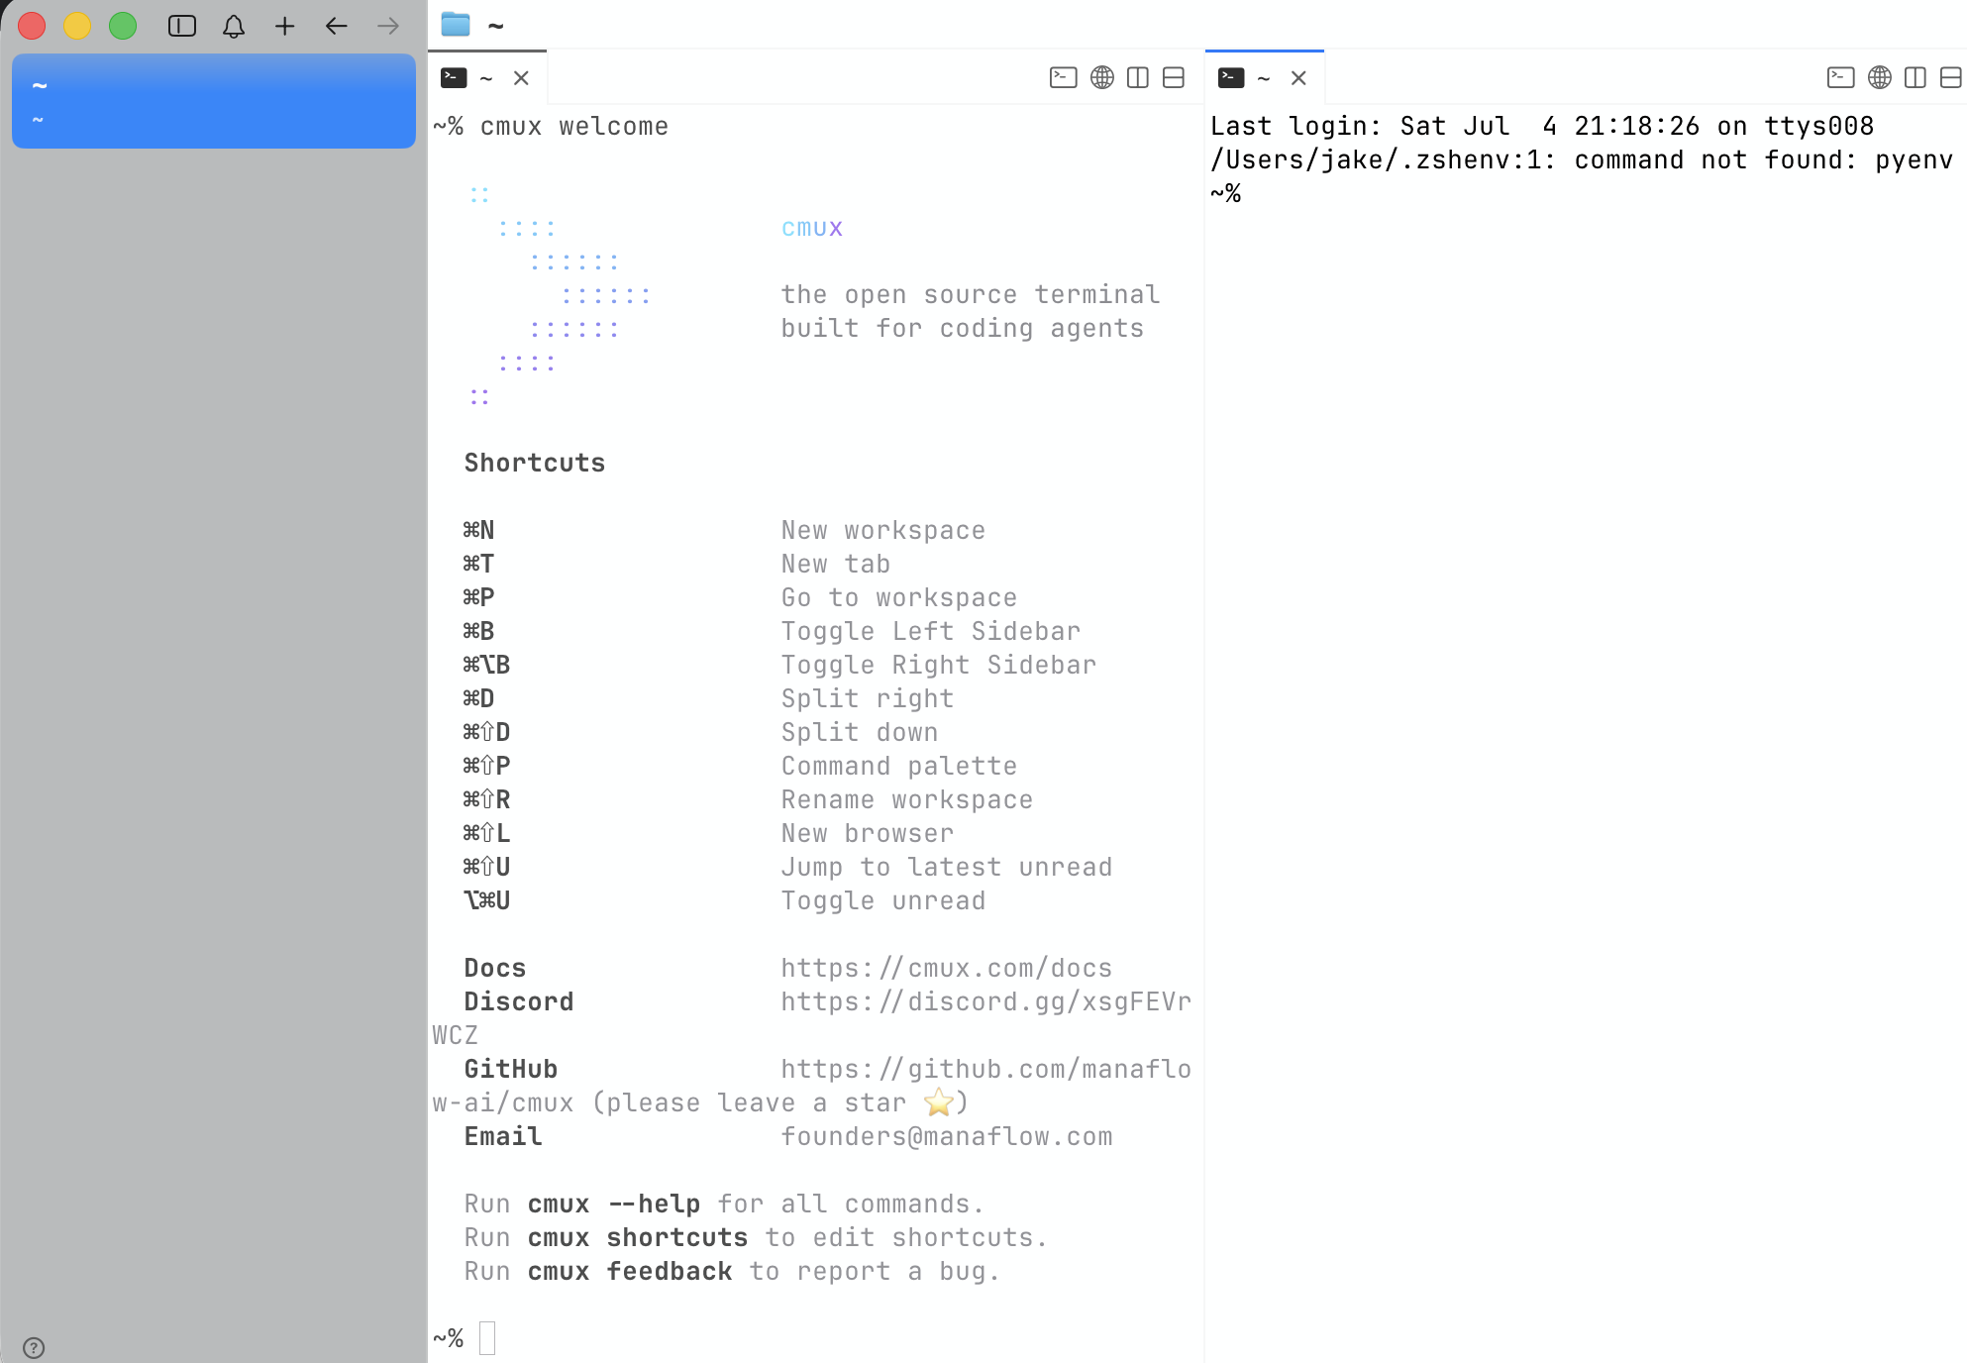Click the 'Discord' label
Image resolution: width=1967 pixels, height=1363 pixels.
click(x=519, y=1001)
